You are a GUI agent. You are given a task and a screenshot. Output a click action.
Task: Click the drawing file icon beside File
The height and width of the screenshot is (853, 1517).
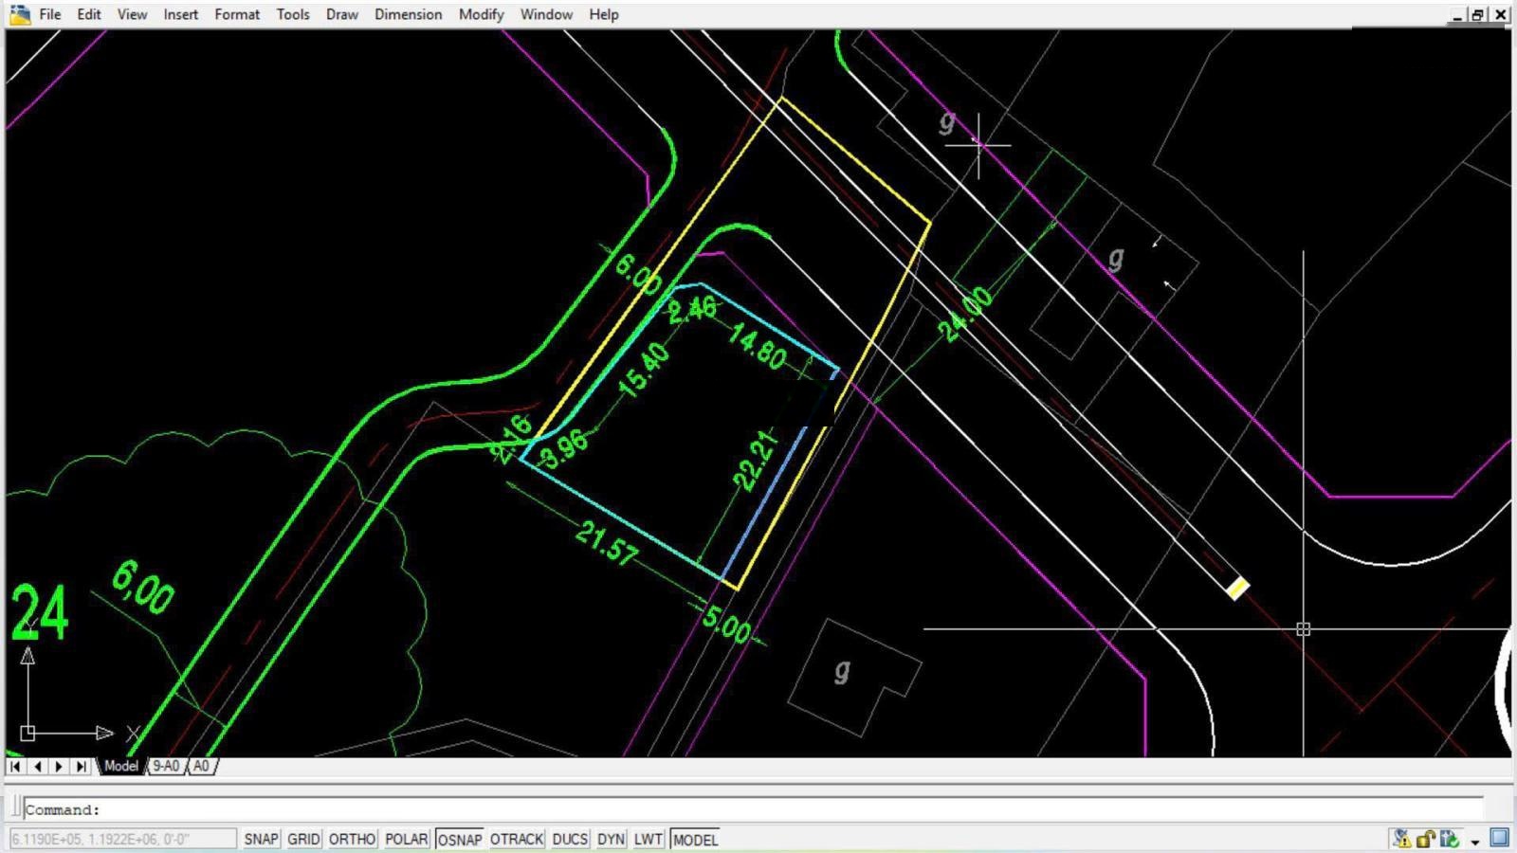(20, 14)
